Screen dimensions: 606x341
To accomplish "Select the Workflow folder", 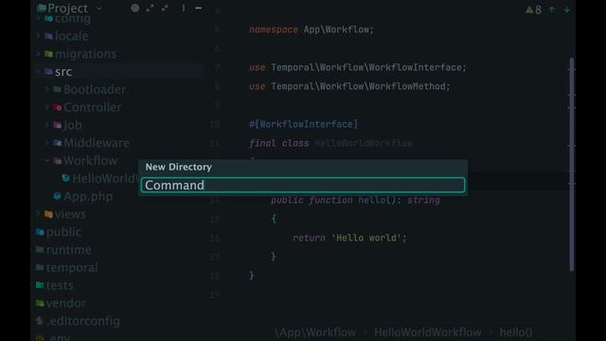I will click(90, 160).
